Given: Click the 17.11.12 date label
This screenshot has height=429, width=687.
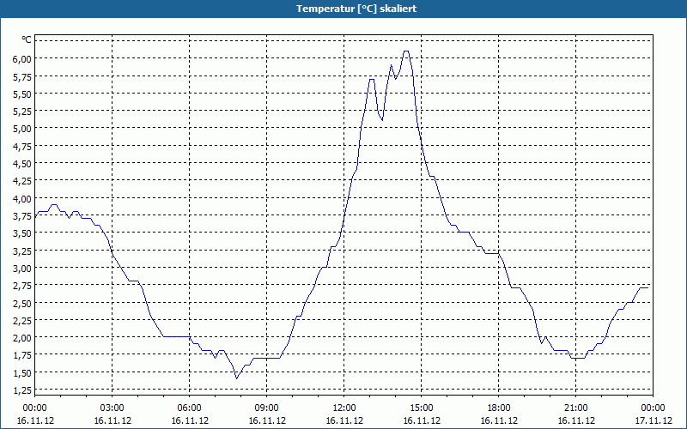Looking at the screenshot, I should (x=654, y=420).
